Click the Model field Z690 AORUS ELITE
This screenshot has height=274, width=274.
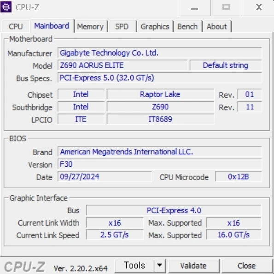point(122,65)
